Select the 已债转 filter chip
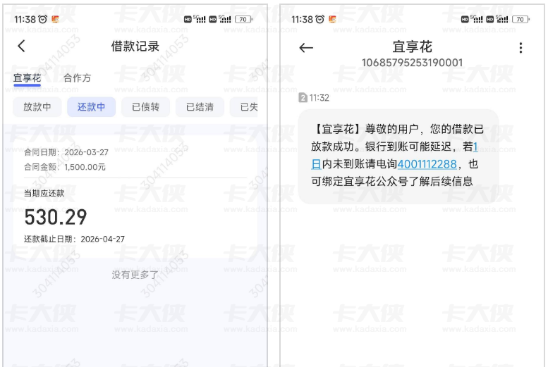The image size is (548, 367). 146,107
